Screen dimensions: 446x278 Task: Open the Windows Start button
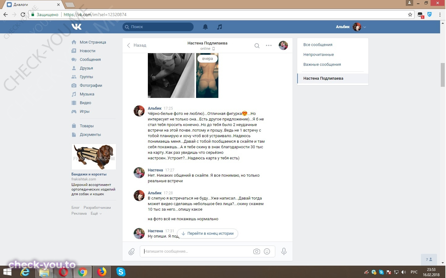coord(7,272)
